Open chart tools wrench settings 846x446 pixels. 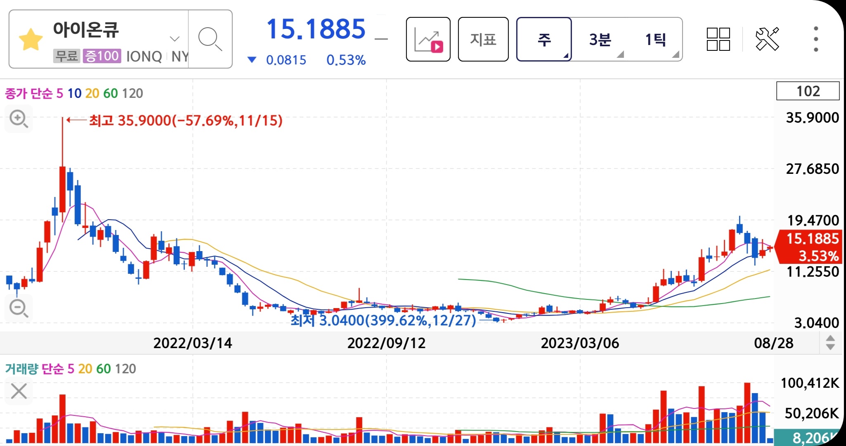(767, 39)
